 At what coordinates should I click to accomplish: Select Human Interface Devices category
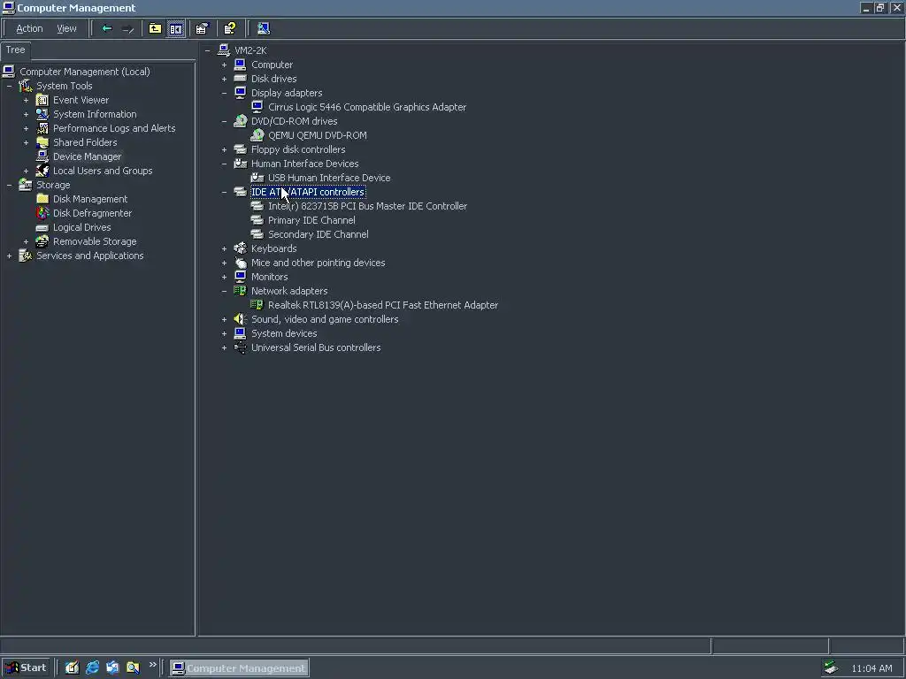tap(305, 164)
